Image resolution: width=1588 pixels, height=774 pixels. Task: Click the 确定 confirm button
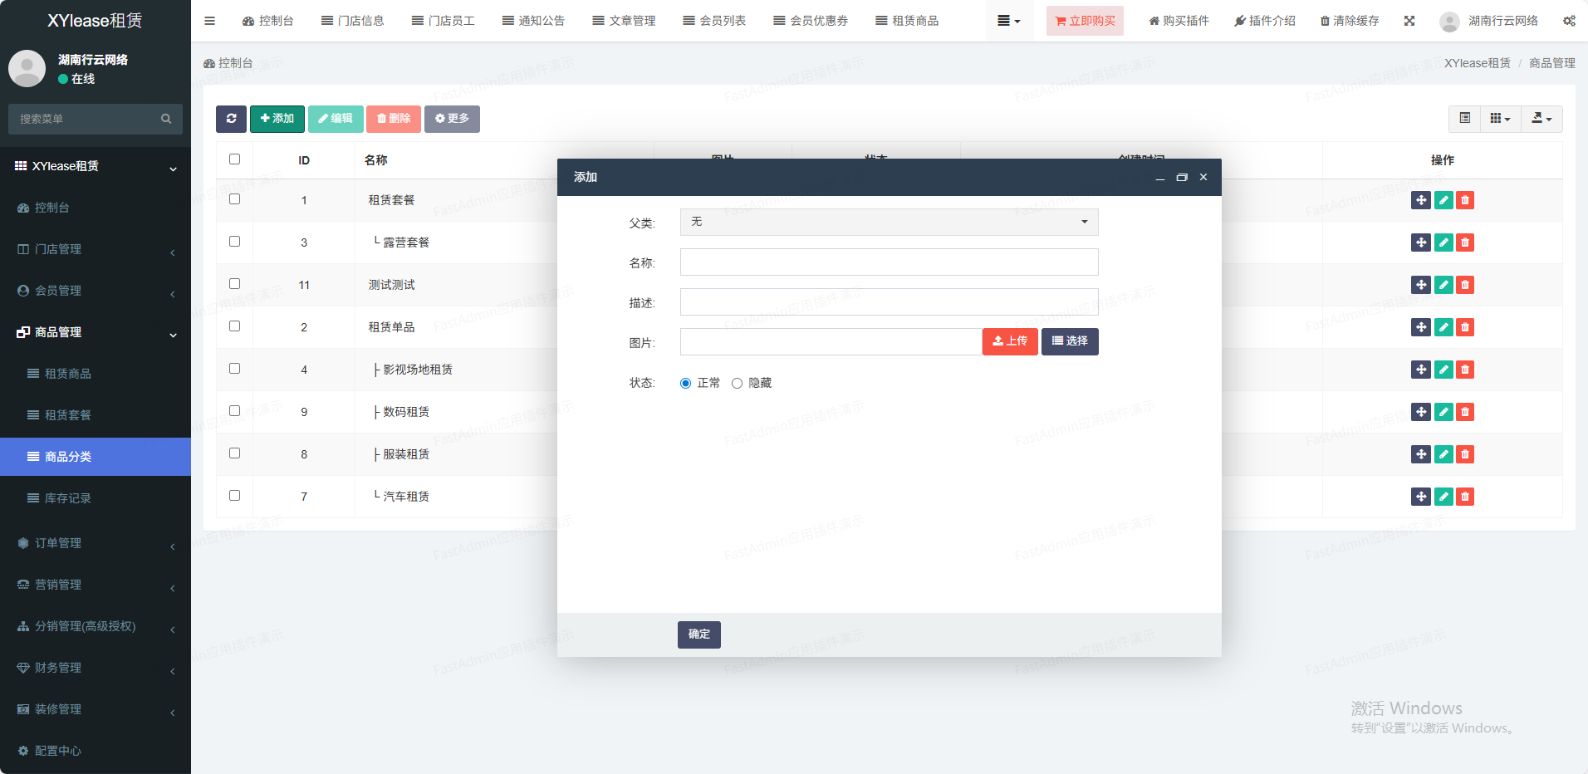(698, 634)
